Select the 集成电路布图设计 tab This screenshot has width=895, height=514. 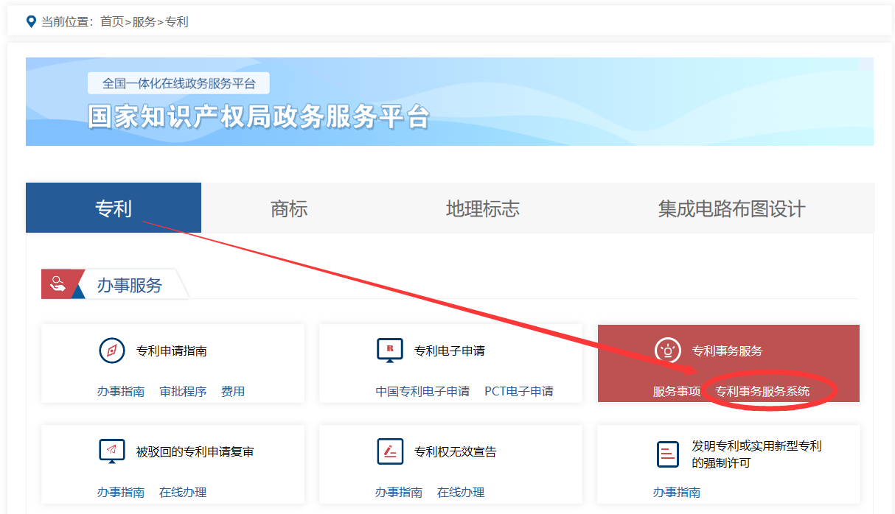pyautogui.click(x=731, y=208)
